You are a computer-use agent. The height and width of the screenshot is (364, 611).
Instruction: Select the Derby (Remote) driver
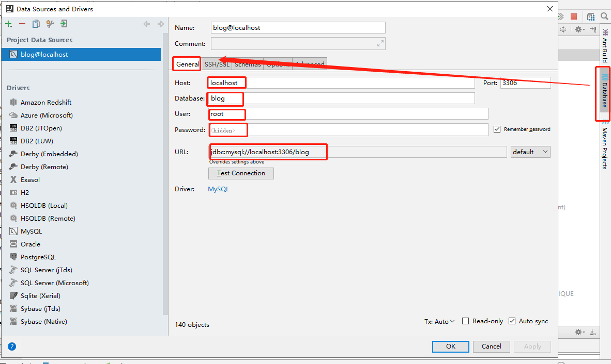click(44, 167)
